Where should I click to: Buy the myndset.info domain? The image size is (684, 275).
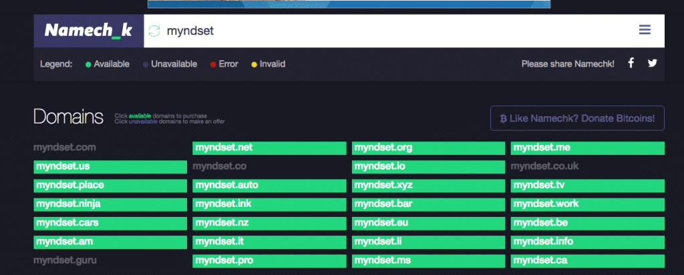click(x=588, y=242)
